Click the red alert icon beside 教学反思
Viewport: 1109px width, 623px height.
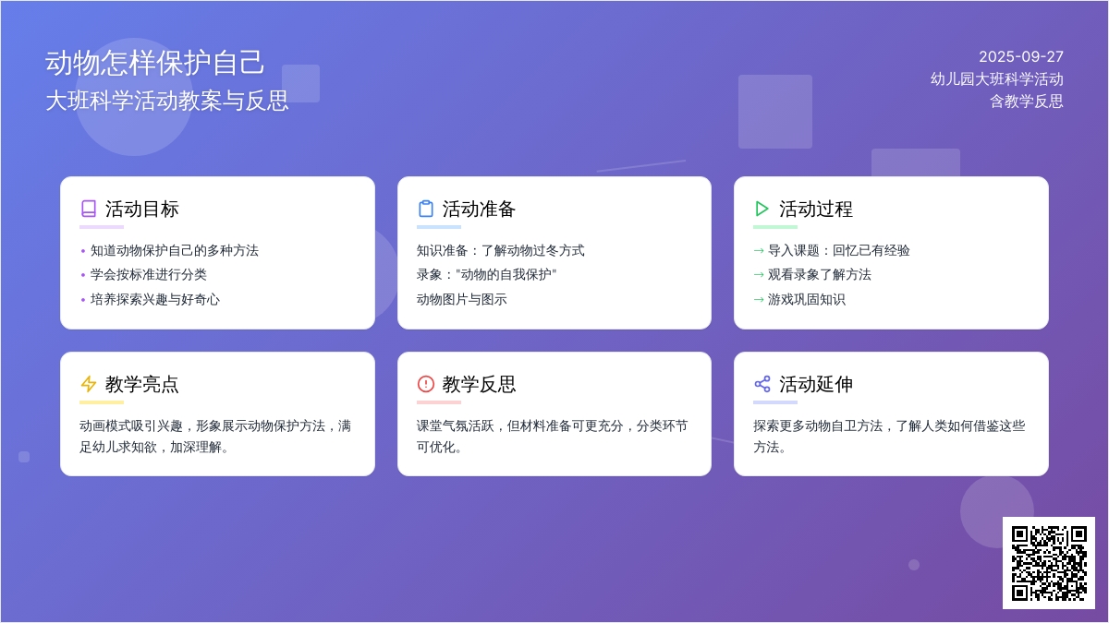426,384
